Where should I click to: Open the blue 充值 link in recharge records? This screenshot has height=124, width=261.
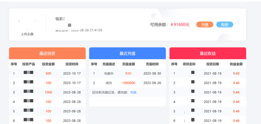click(x=133, y=93)
